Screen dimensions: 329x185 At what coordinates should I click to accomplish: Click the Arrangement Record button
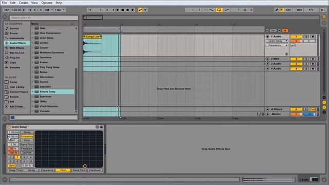point(127,10)
